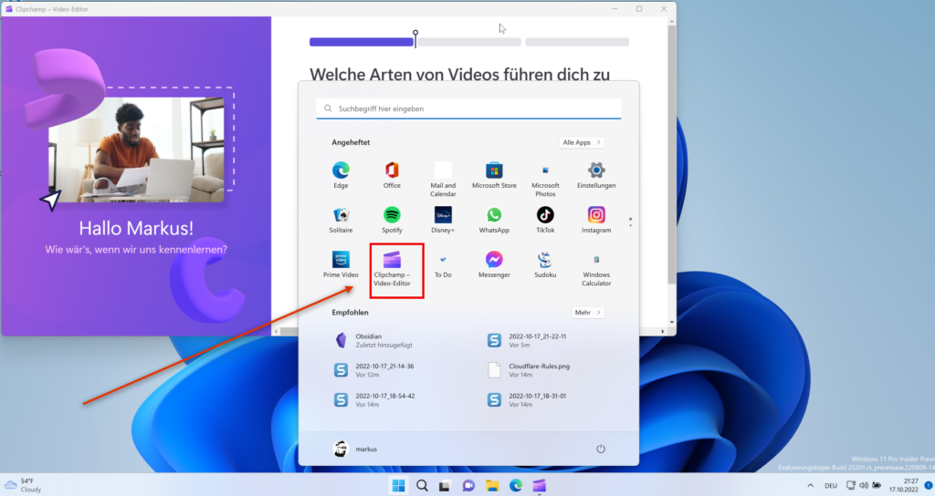This screenshot has height=496, width=935.
Task: Open Windows Calculator app
Action: [x=596, y=269]
